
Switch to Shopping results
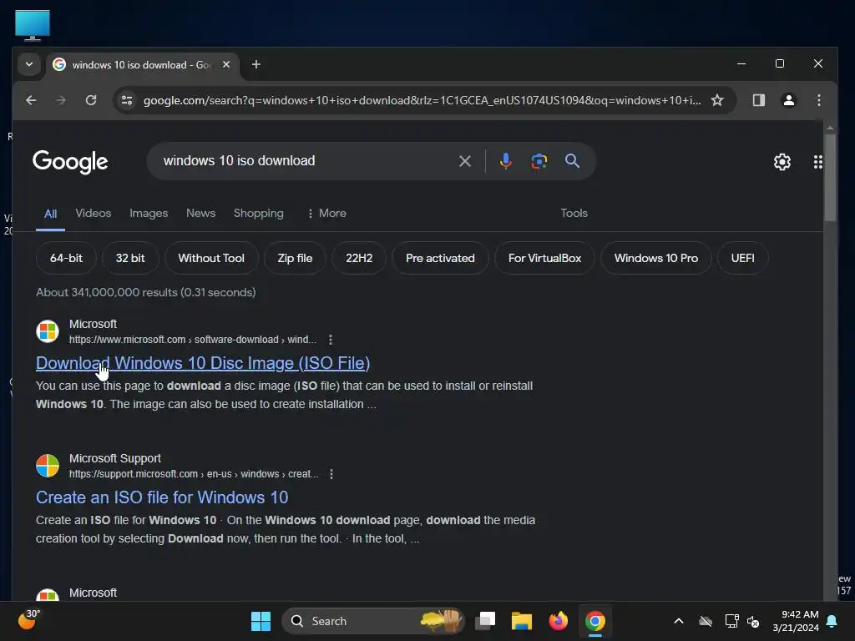coord(259,213)
